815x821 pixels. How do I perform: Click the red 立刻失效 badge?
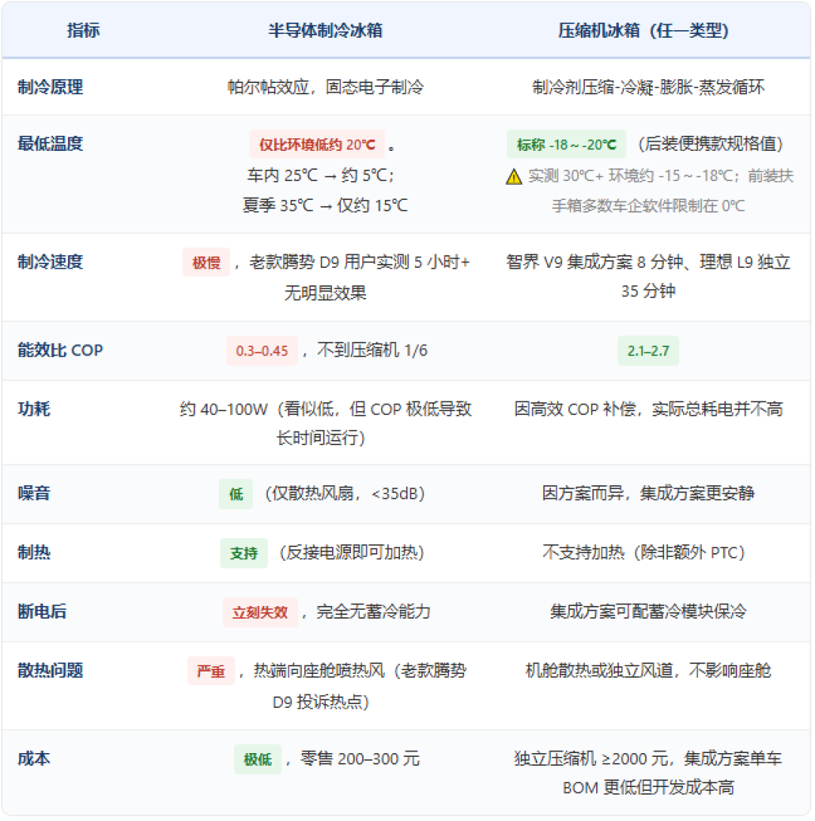(x=260, y=613)
